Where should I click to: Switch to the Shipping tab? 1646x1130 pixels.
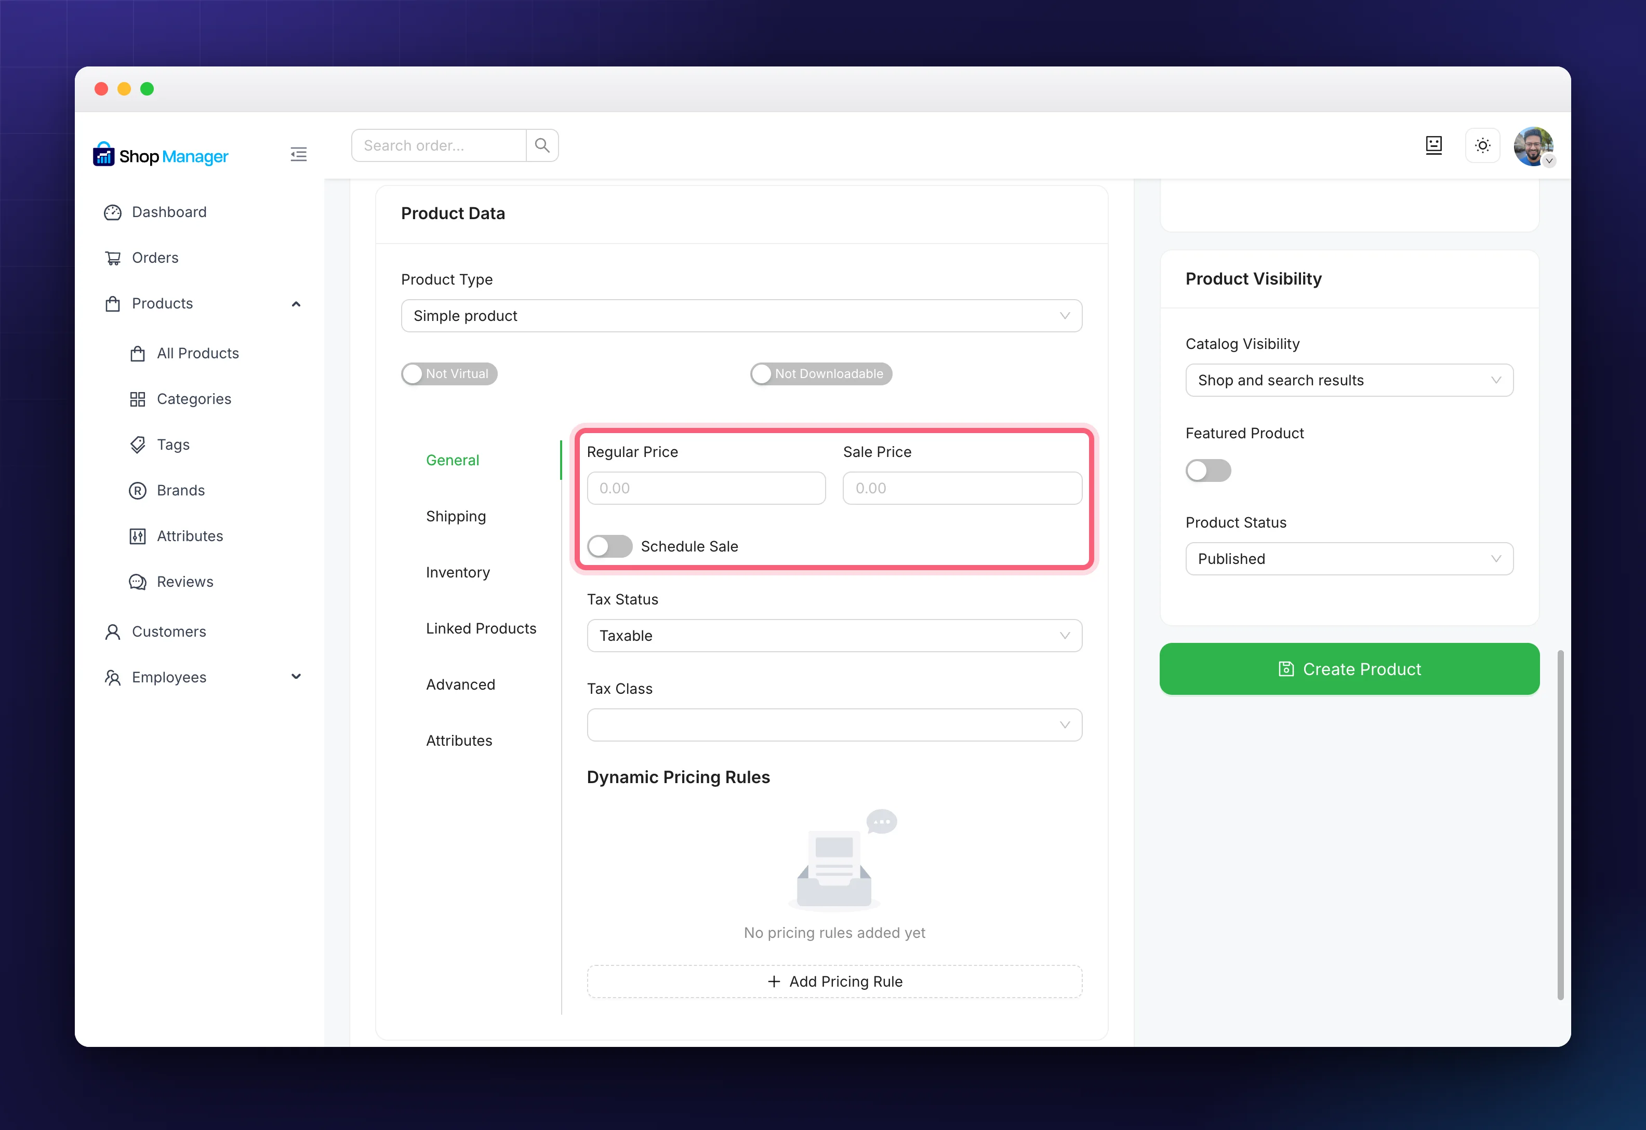click(456, 516)
